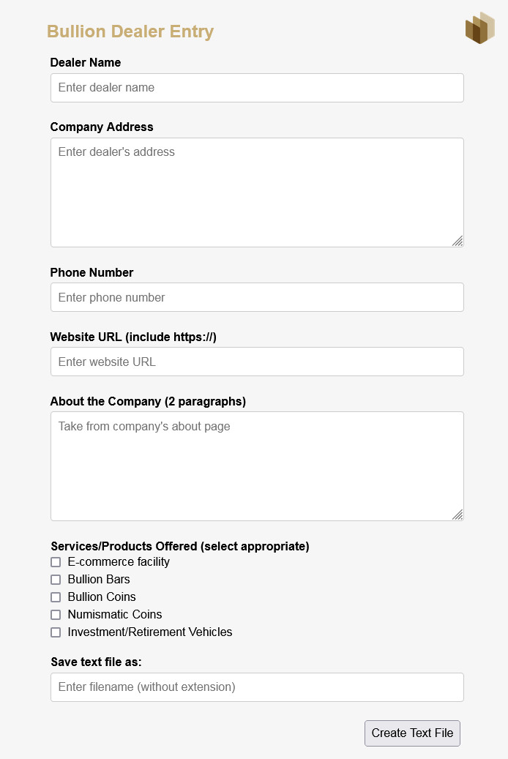Click the gold bullion logo icon
Screen dimensions: 508x759
point(480,29)
